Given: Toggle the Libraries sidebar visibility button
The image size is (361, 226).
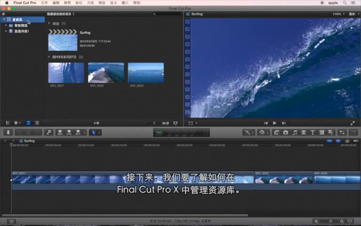Looking at the screenshot, I should point(8,123).
